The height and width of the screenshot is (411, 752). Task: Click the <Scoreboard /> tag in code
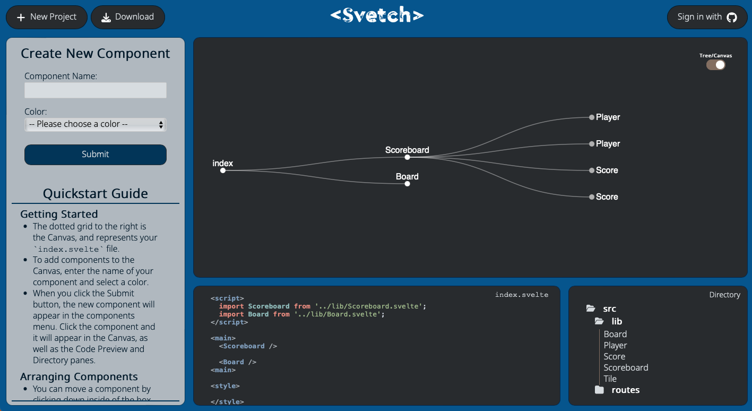pos(248,346)
